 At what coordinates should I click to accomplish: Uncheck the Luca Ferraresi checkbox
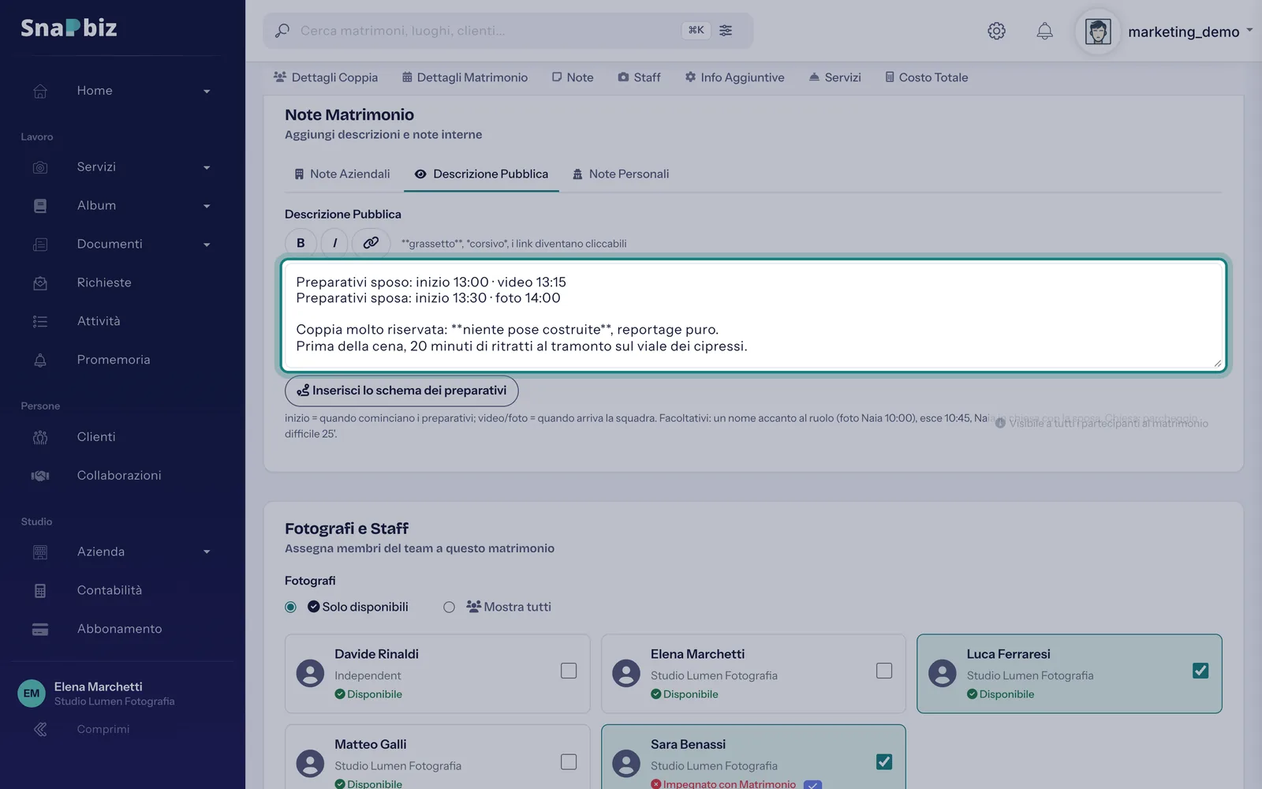[1200, 671]
